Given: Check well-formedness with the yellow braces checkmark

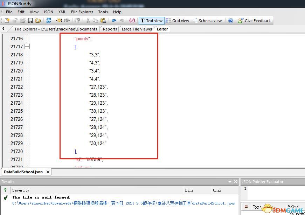Looking at the screenshot, I should 59,20.
